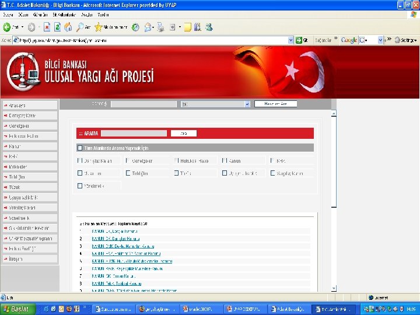
Task: Open Anasayfa in the left sidebar
Action: point(30,105)
